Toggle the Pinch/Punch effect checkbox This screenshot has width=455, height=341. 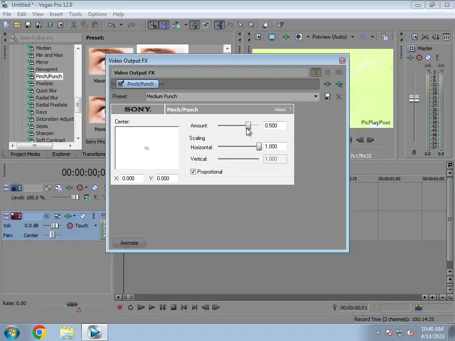click(x=120, y=84)
